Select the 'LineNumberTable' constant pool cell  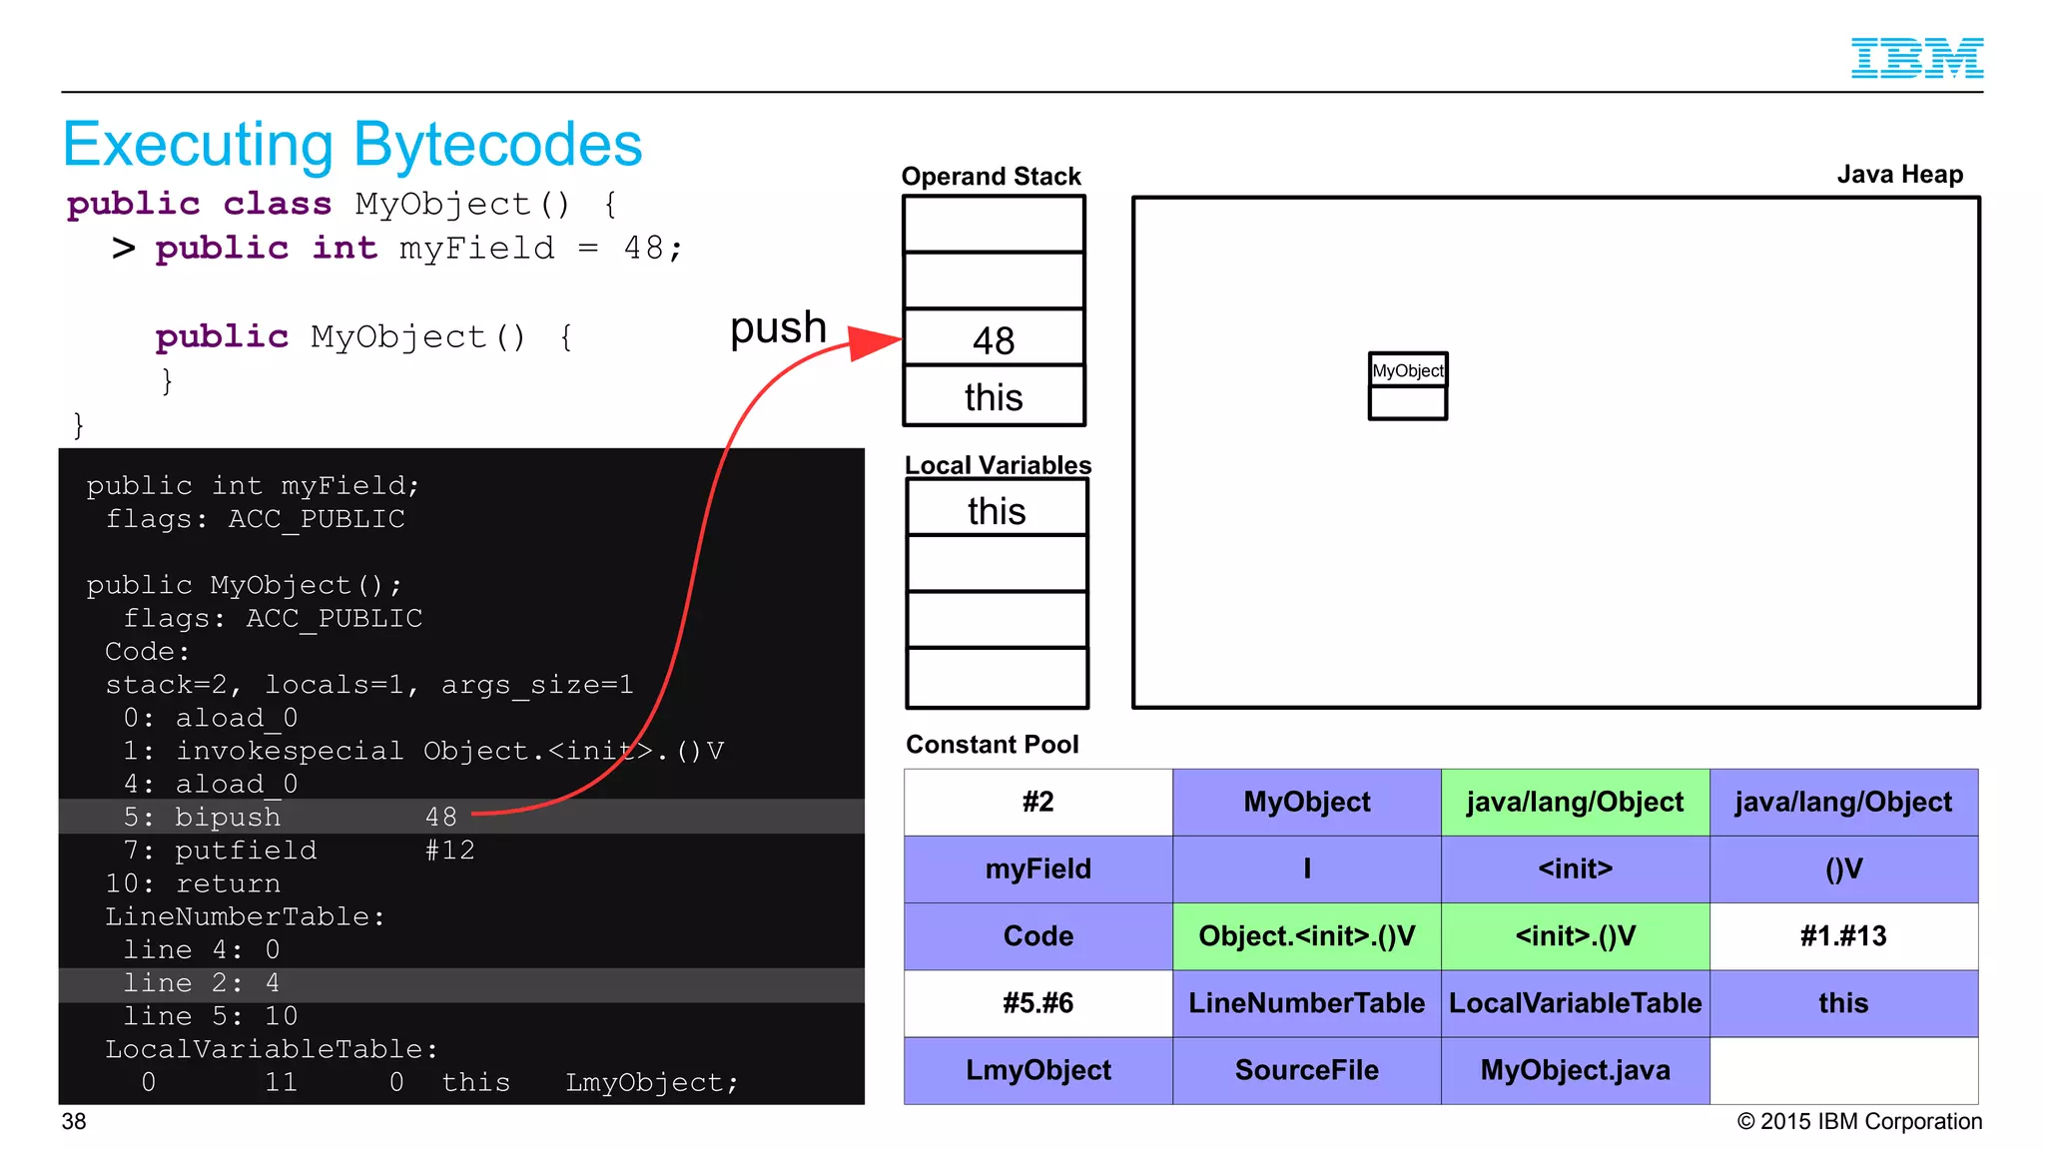pos(1306,1002)
